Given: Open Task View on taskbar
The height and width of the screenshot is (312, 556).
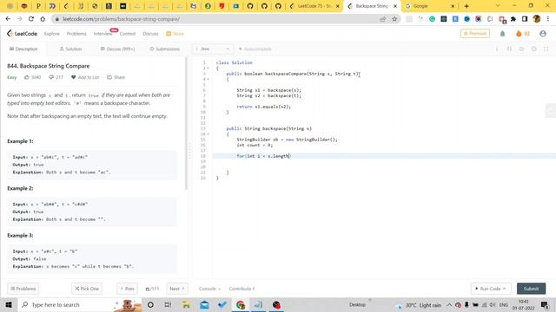Looking at the screenshot, I should click(x=168, y=304).
